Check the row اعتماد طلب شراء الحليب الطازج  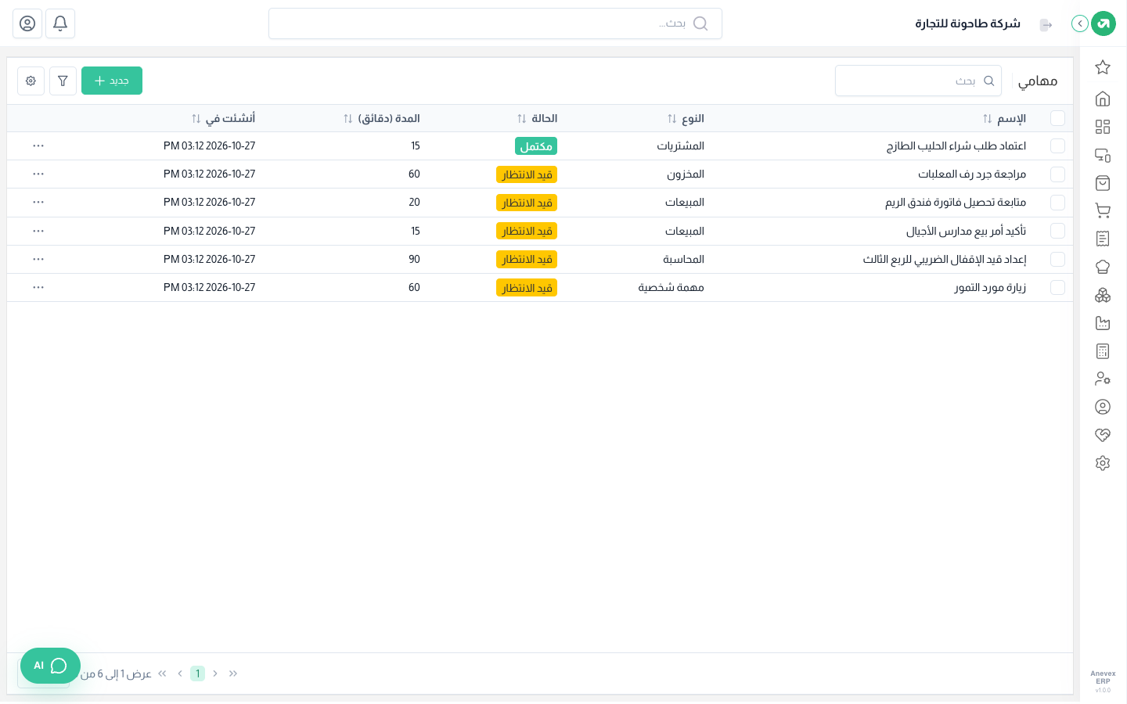[x=1057, y=146]
